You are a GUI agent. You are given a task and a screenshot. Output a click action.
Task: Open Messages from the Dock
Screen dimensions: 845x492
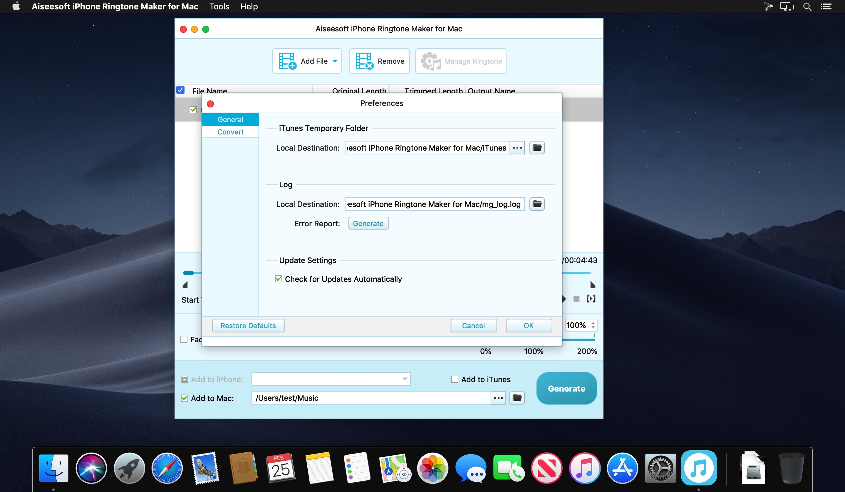(x=471, y=468)
